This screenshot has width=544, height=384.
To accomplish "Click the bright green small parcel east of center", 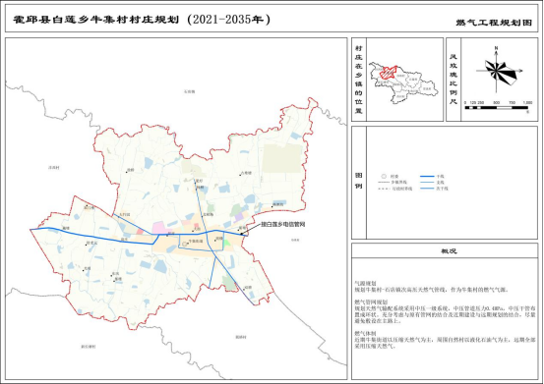I will (226, 243).
